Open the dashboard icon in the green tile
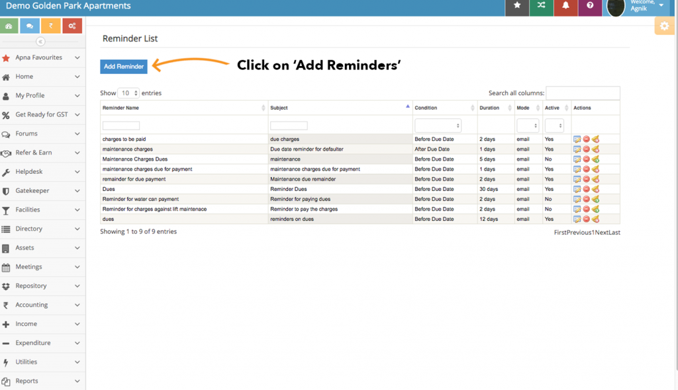Screen dimensions: 678x390 (9, 26)
